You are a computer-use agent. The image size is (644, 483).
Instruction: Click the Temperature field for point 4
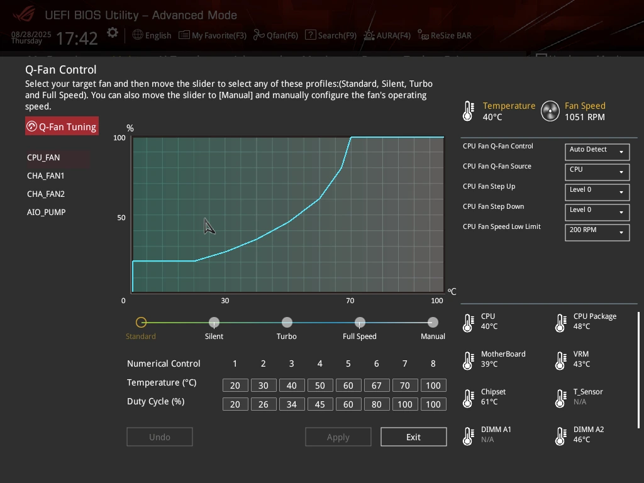(320, 386)
